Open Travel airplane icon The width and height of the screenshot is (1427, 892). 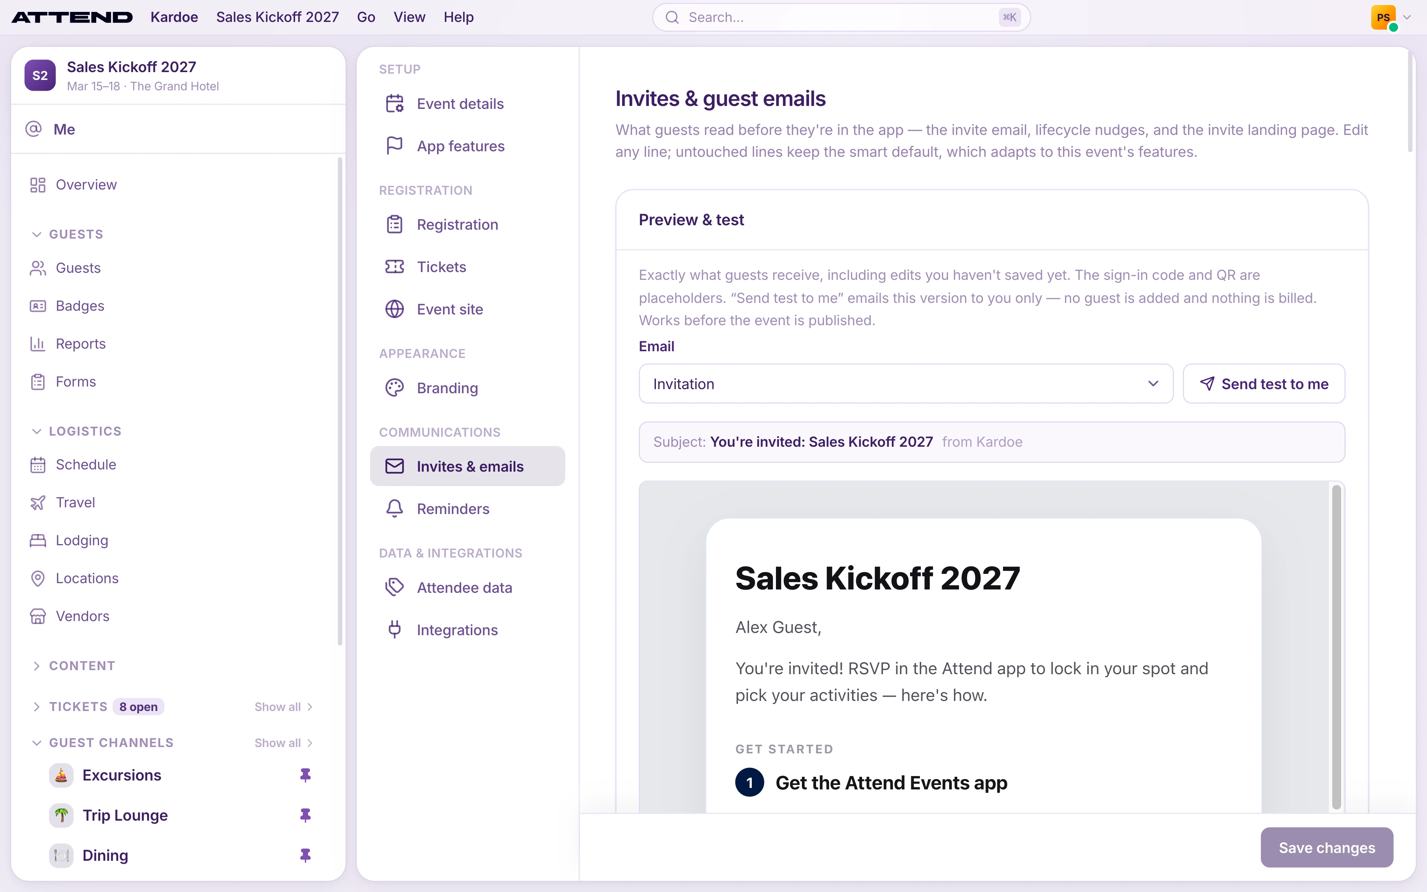(x=38, y=502)
